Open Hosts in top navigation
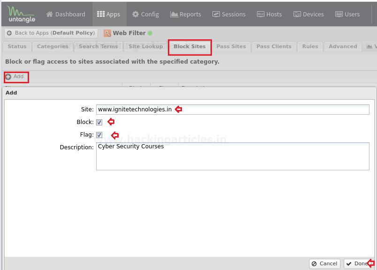Viewport: 377px width, 270px height. point(269,14)
